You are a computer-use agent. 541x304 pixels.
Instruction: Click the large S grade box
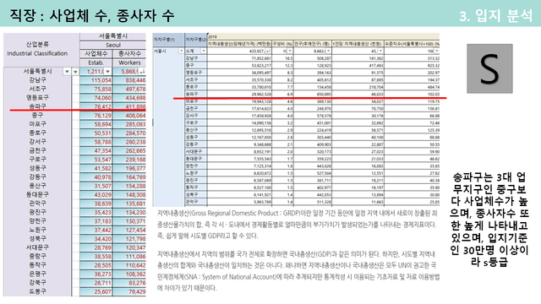click(489, 68)
